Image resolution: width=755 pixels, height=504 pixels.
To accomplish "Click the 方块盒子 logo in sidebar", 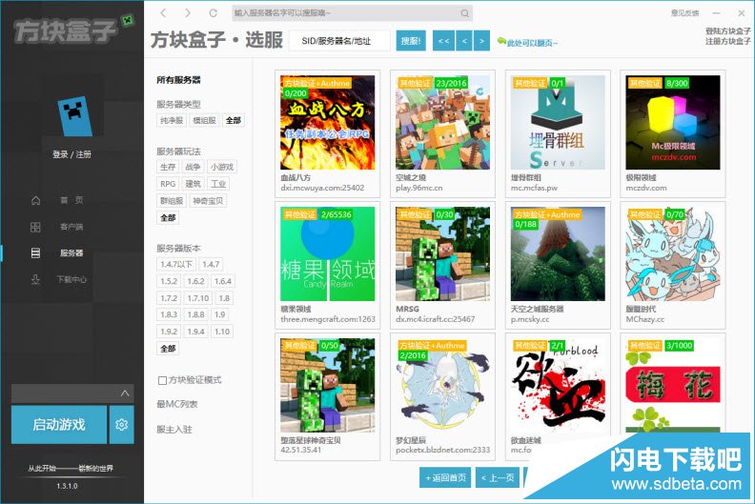I will coord(73,30).
